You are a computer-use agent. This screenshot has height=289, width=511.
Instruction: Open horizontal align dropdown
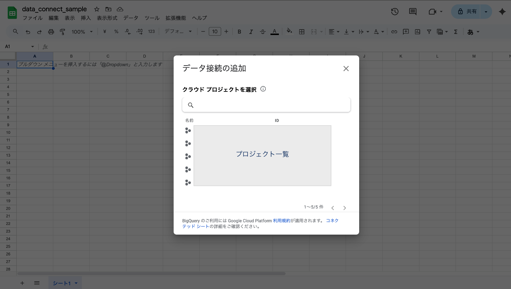(x=334, y=32)
